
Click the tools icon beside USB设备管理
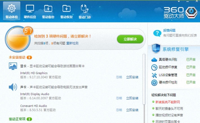[154, 75]
